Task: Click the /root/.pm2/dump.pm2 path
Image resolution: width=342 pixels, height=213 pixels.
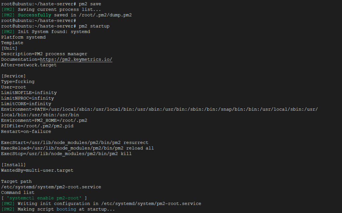Action: tap(105, 15)
